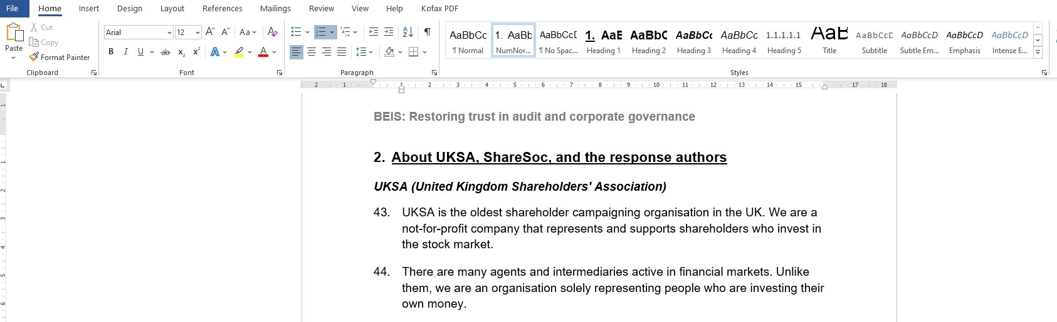Switch to the Layout tab
Image resolution: width=1057 pixels, height=322 pixels.
172,9
